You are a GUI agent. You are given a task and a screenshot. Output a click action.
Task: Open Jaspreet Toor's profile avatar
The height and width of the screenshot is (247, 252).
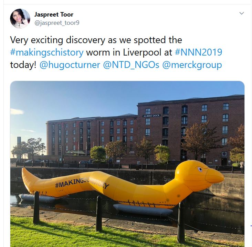click(x=20, y=19)
